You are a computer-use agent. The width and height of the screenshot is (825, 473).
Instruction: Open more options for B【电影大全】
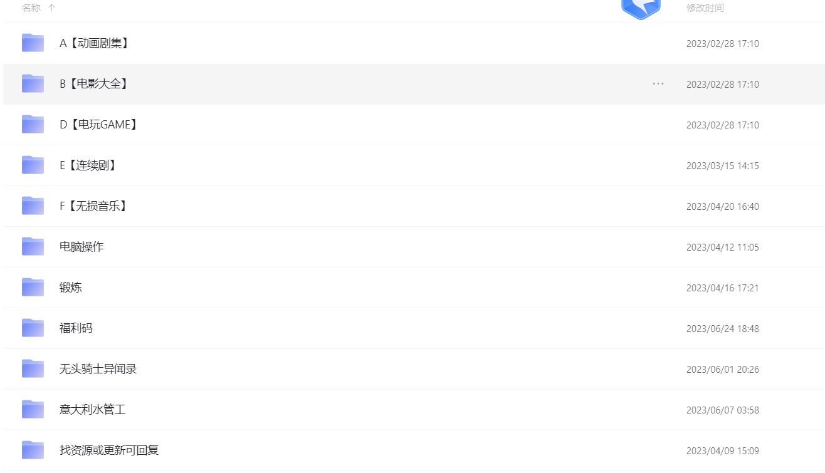click(658, 84)
